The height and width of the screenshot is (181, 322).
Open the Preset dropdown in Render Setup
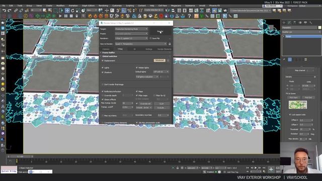click(x=131, y=34)
